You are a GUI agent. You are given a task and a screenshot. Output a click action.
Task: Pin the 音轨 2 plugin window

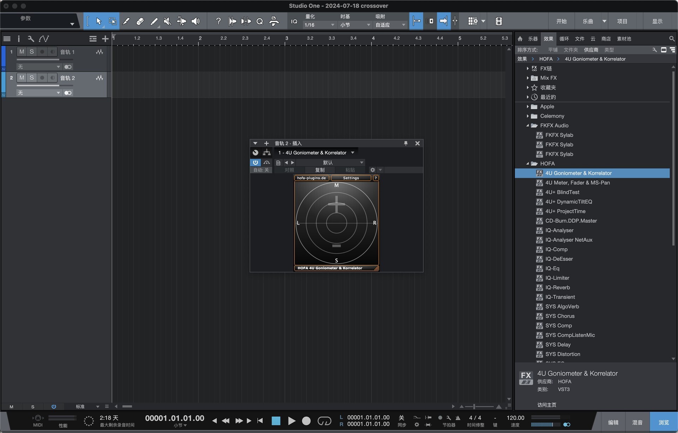(406, 143)
